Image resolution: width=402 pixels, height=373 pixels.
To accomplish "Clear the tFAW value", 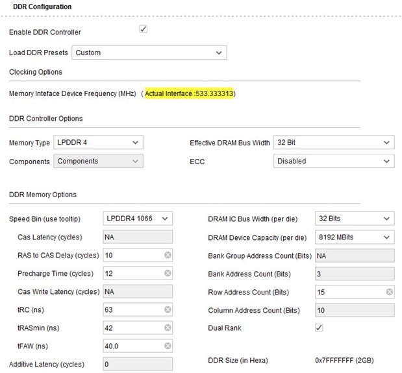I will [x=168, y=346].
